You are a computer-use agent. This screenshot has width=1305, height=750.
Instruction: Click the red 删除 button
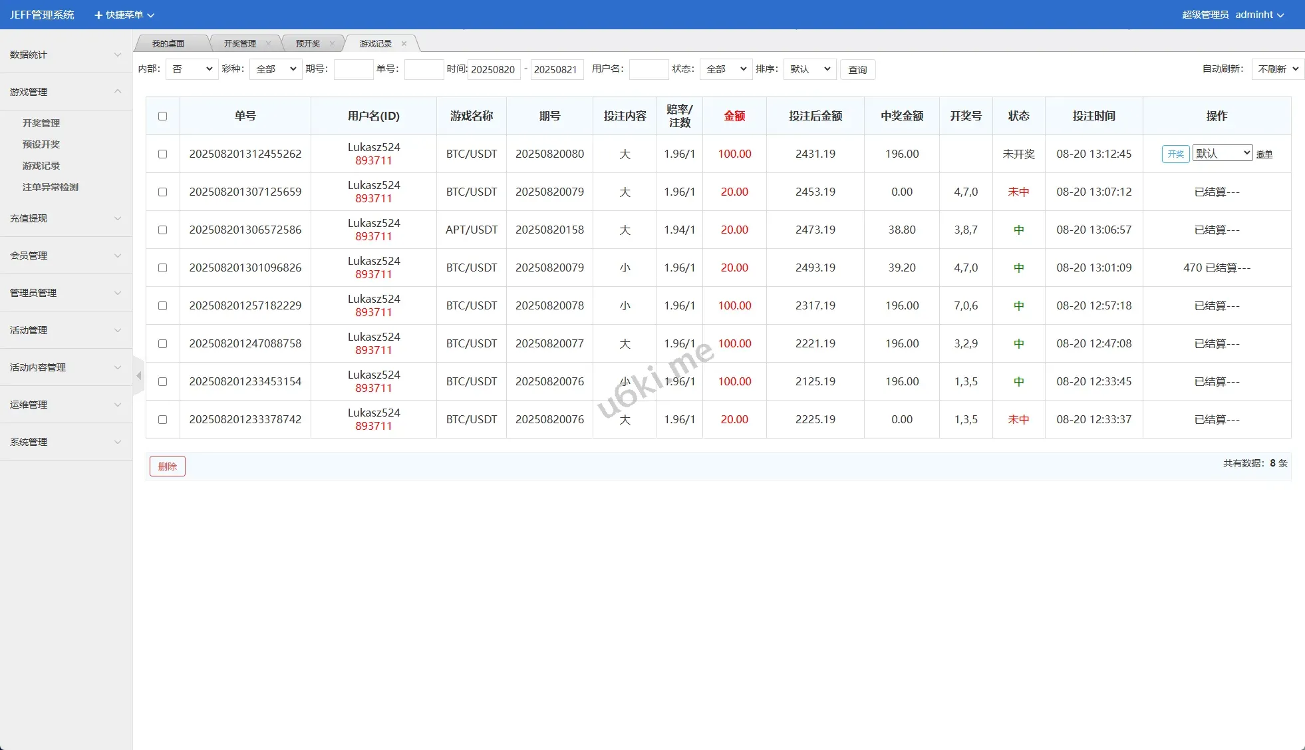pyautogui.click(x=167, y=467)
